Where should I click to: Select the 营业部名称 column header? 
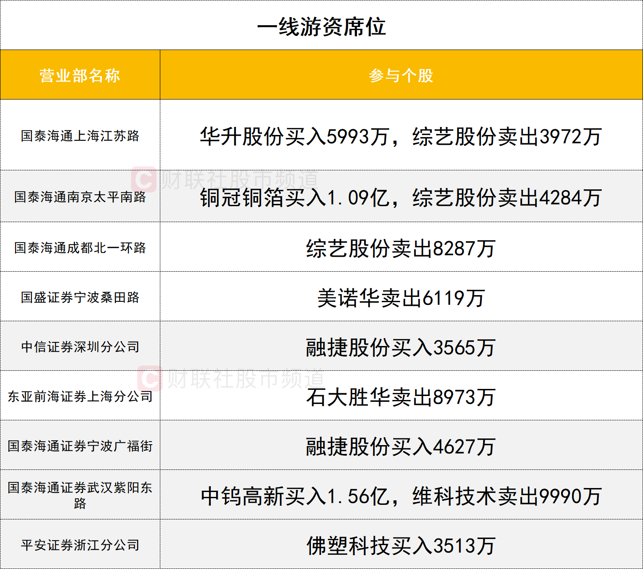click(x=80, y=75)
